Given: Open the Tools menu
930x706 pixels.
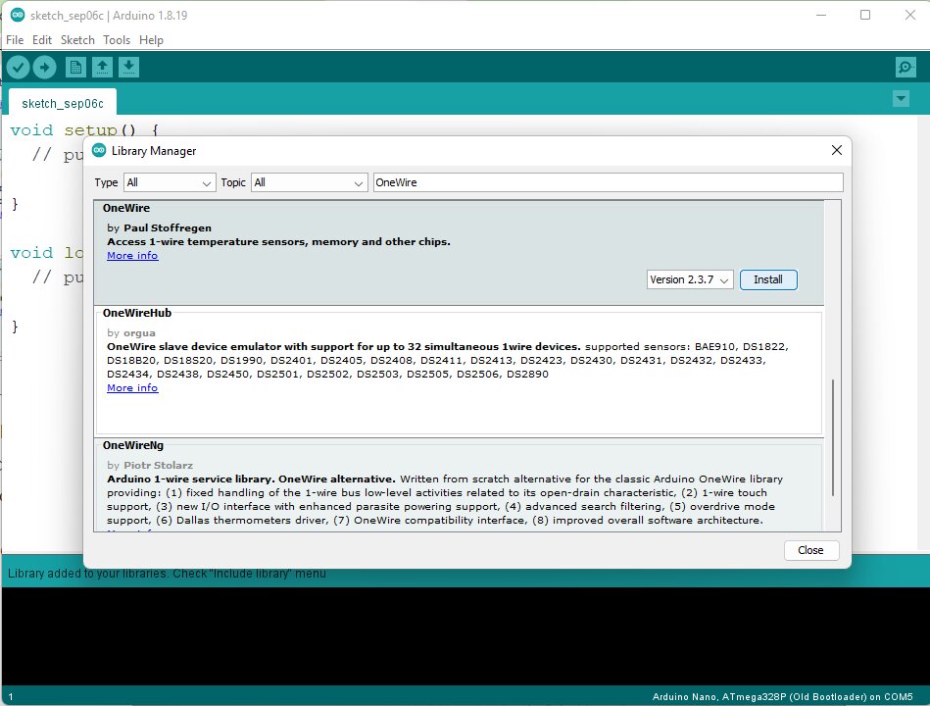Looking at the screenshot, I should pos(117,40).
